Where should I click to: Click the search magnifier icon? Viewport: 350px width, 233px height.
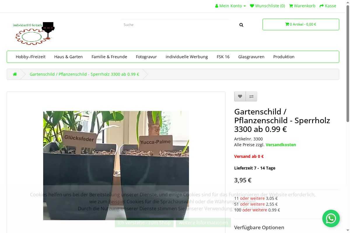click(241, 25)
